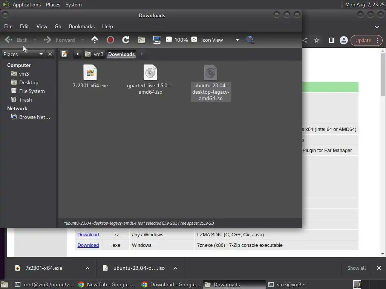
Task: Stop loading with the red stop icon
Action: point(110,40)
